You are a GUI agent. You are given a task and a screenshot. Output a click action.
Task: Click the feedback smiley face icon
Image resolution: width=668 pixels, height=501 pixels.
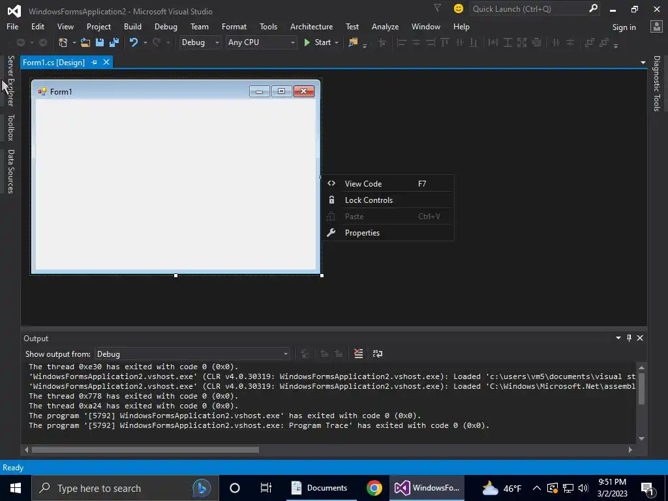tap(459, 8)
